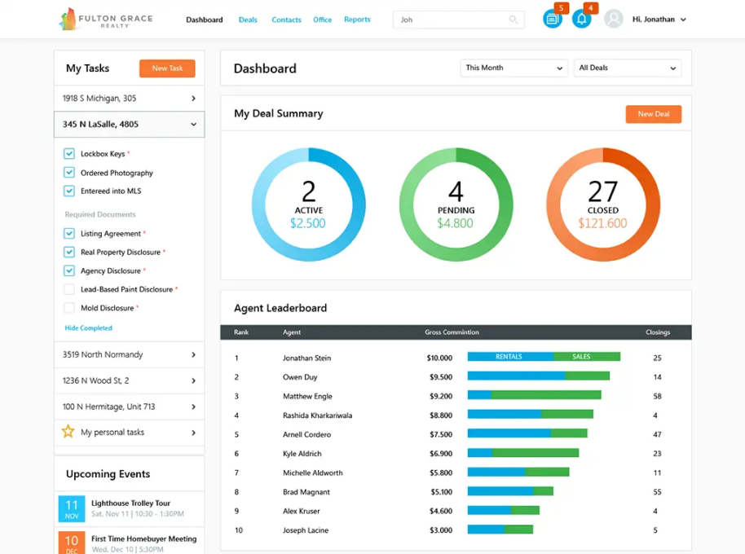Open the notifications bell icon

581,19
